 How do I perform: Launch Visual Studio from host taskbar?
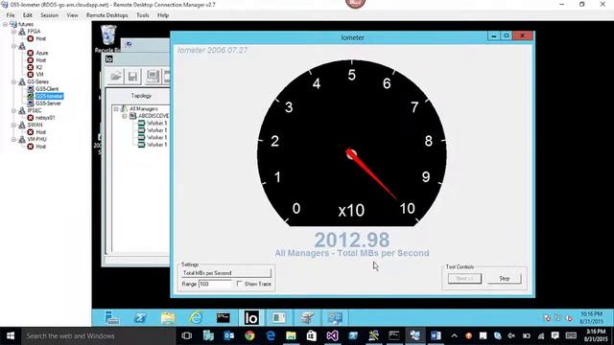(332, 335)
